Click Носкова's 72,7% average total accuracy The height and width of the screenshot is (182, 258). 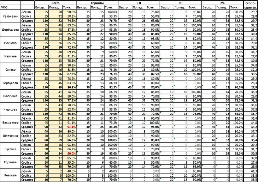coord(69,48)
